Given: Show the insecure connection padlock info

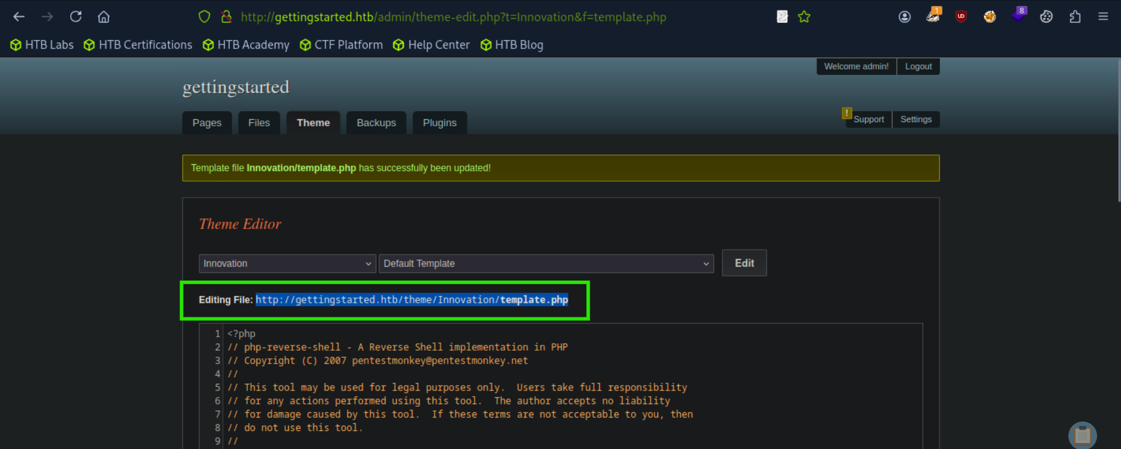Looking at the screenshot, I should 226,17.
